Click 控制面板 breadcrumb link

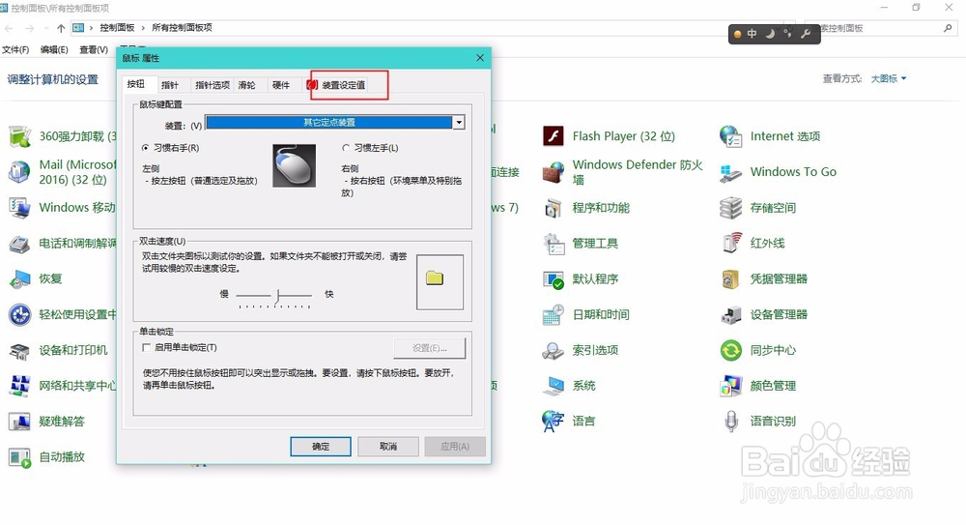[x=117, y=28]
